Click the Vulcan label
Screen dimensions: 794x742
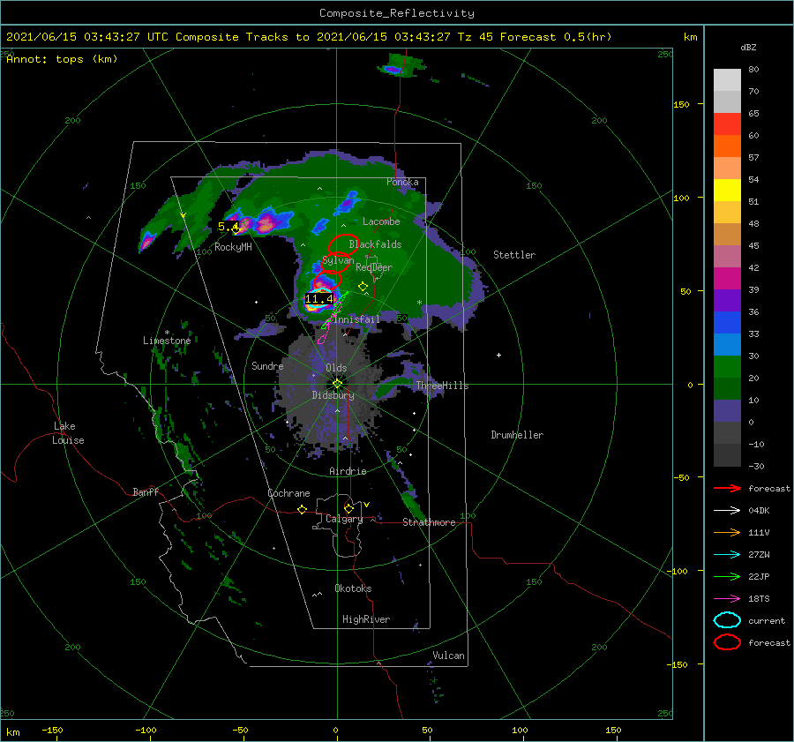[x=448, y=656]
